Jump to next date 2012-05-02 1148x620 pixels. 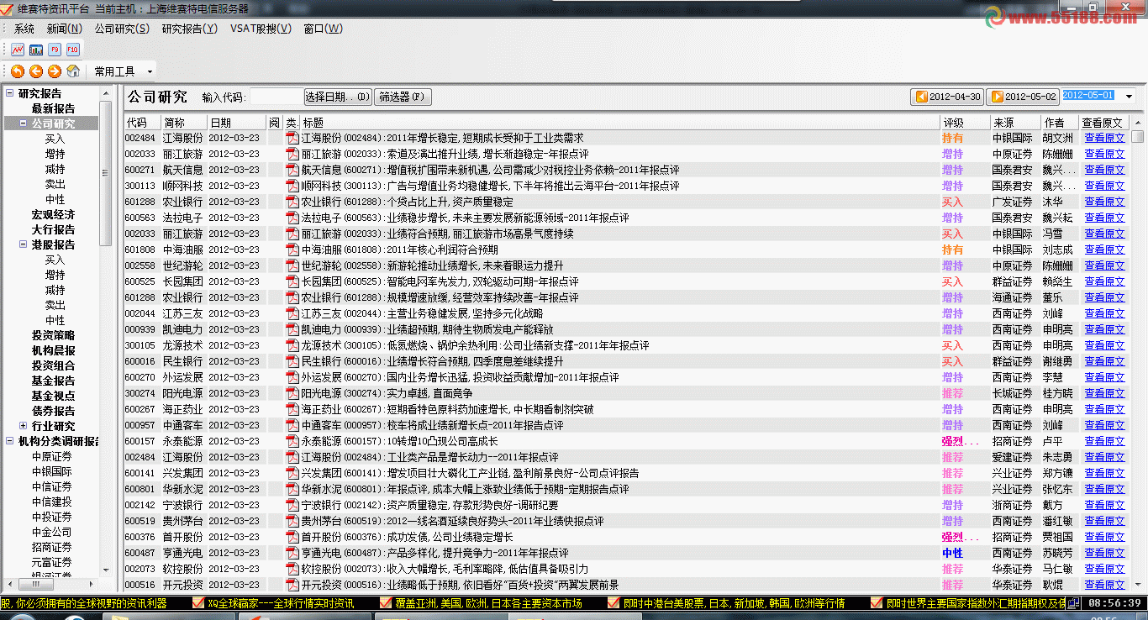pos(1024,97)
